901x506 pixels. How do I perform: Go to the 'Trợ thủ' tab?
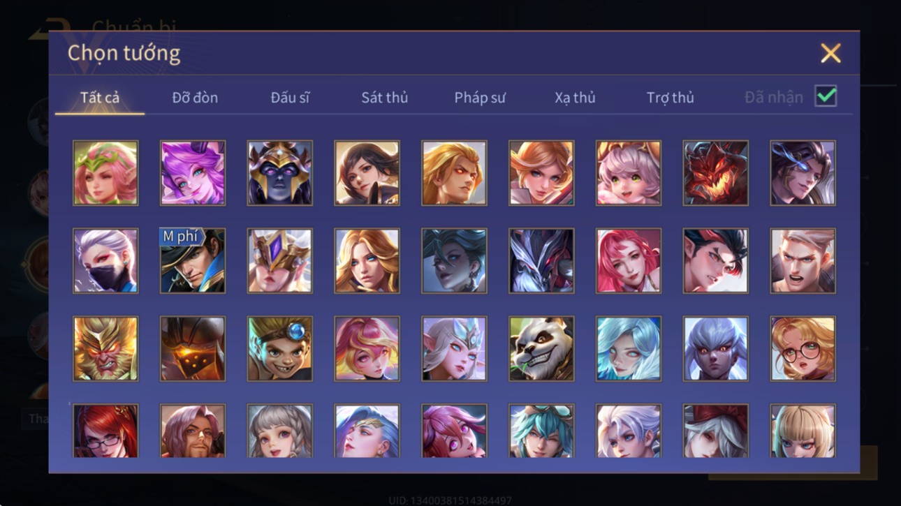click(670, 98)
